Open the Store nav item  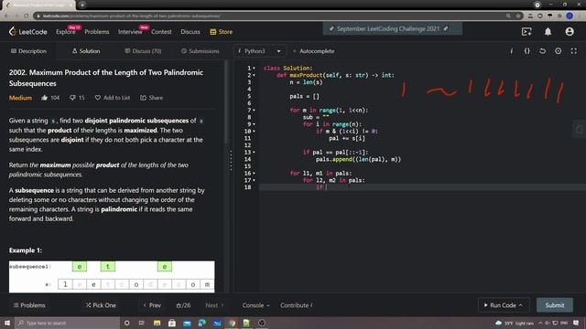click(x=222, y=32)
